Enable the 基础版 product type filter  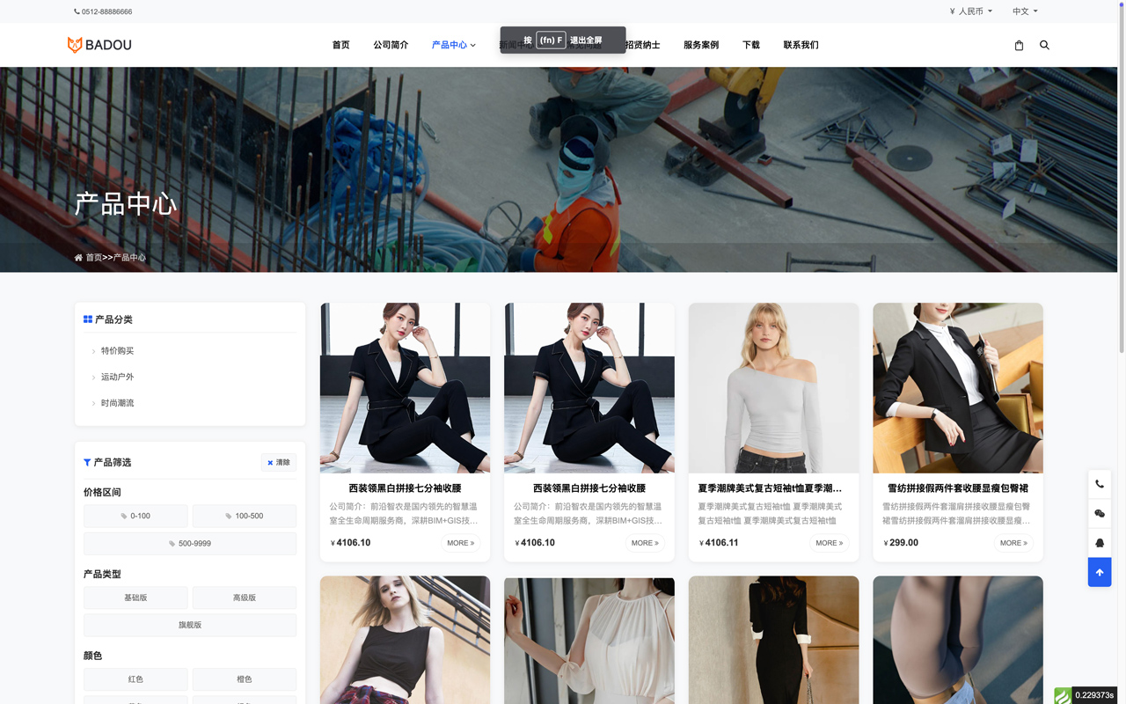tap(135, 598)
